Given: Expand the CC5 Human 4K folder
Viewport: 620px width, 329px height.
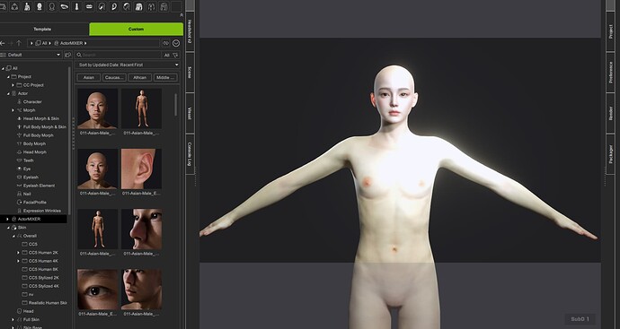Looking at the screenshot, I should [x=18, y=261].
